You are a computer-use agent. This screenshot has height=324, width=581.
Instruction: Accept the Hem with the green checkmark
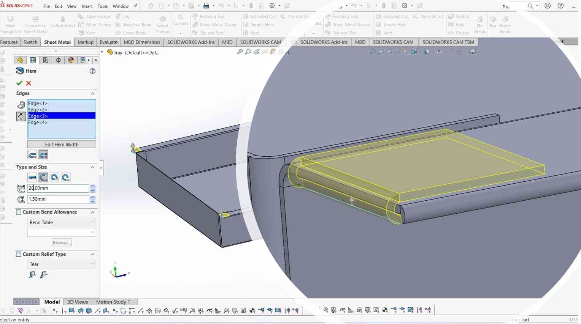pos(19,83)
